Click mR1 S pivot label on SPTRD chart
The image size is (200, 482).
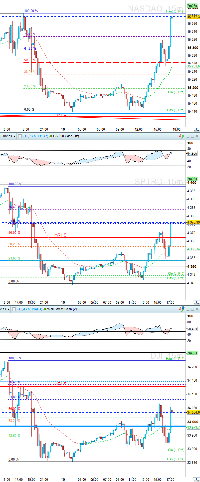[60, 235]
